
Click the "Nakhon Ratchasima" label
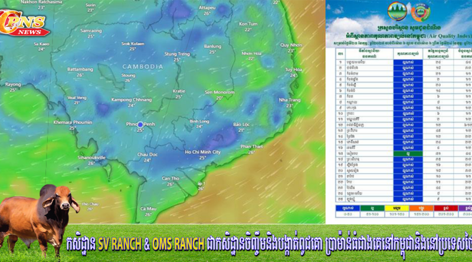41,2
